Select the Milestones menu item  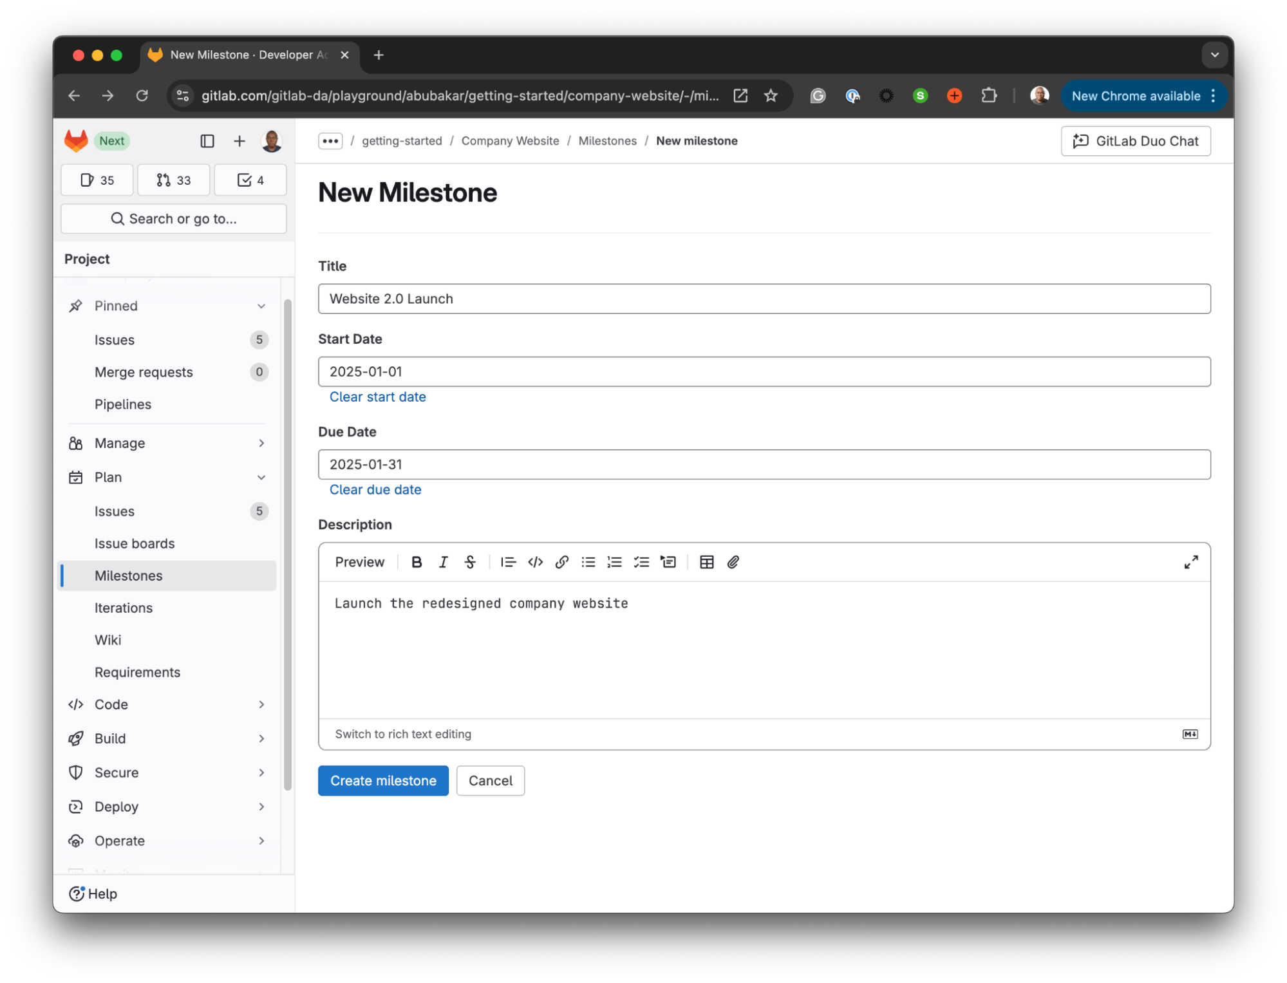tap(129, 575)
